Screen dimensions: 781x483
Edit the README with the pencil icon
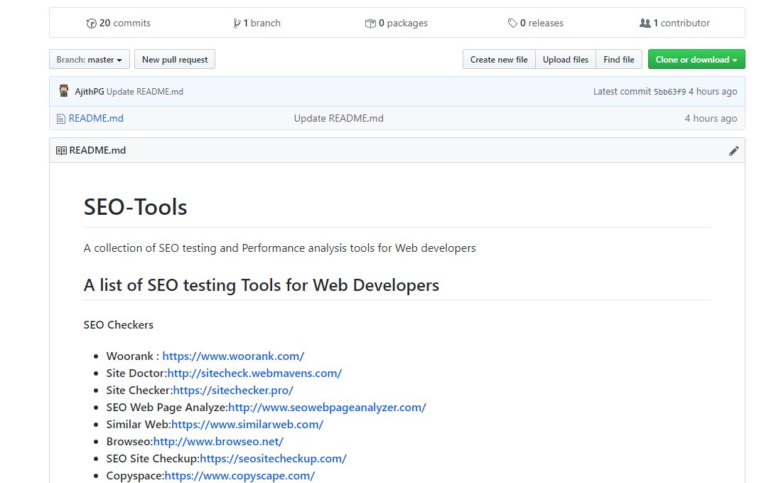coord(733,151)
